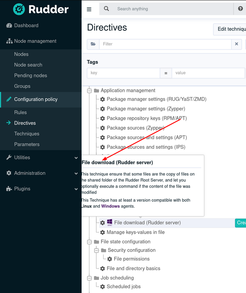Select Scheduled jobs technique
The height and width of the screenshot is (293, 246).
pyautogui.click(x=124, y=287)
